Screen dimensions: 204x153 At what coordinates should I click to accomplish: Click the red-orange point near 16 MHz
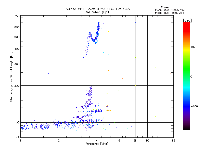170,73
